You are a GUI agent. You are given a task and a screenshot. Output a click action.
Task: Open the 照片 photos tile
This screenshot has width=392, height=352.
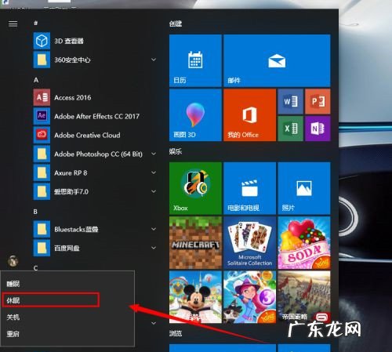(x=304, y=188)
